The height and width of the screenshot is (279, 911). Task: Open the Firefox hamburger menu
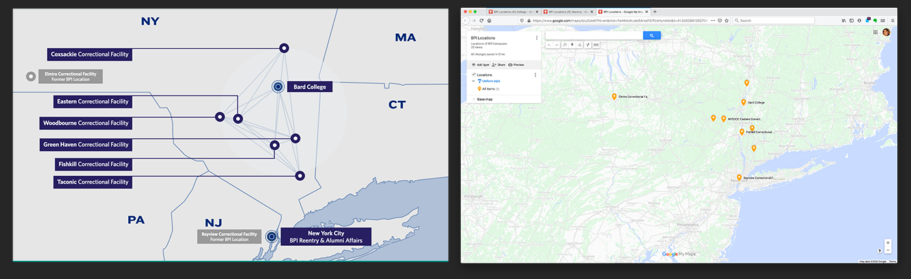[x=893, y=20]
